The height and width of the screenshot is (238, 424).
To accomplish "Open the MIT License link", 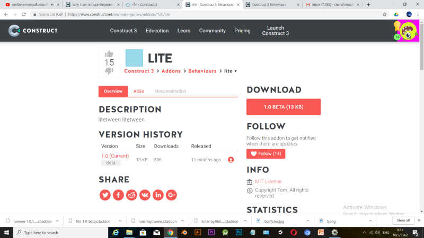I will click(268, 181).
